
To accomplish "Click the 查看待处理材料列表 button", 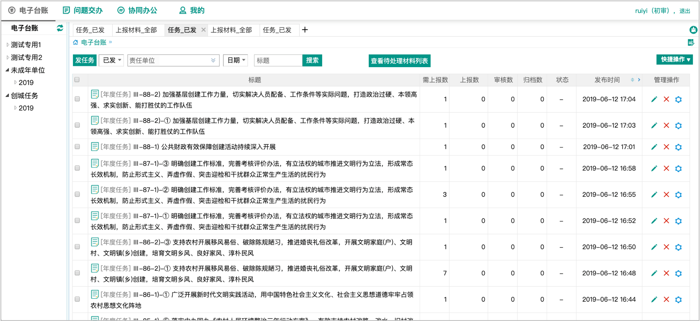I will click(x=399, y=61).
